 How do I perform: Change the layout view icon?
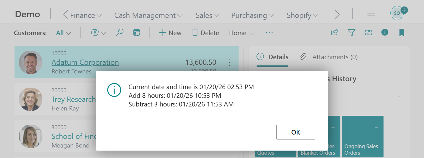tap(368, 32)
